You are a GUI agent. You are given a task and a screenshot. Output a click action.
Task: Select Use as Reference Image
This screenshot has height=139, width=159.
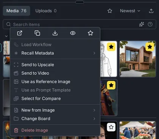55,82
